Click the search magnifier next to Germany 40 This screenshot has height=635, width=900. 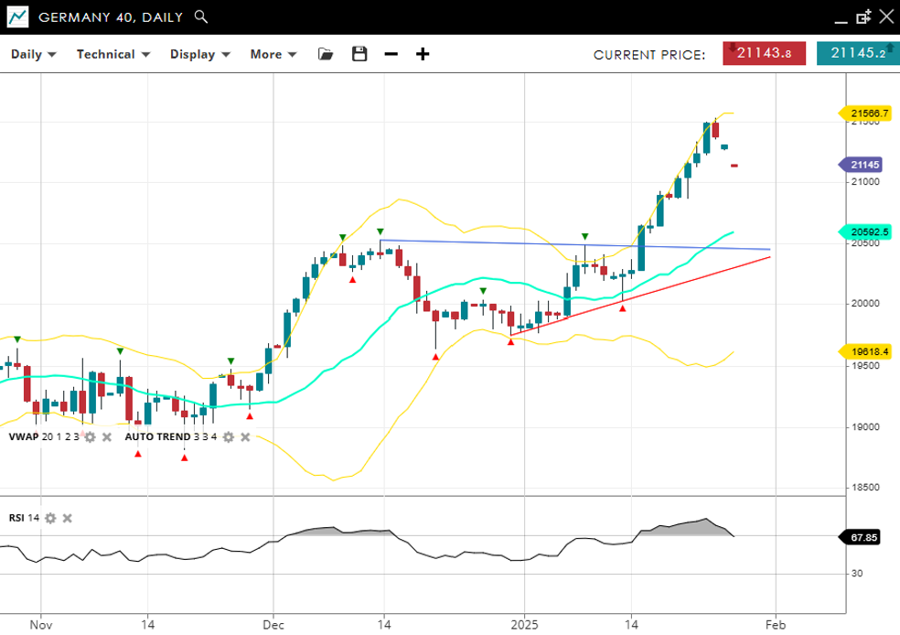coord(201,17)
